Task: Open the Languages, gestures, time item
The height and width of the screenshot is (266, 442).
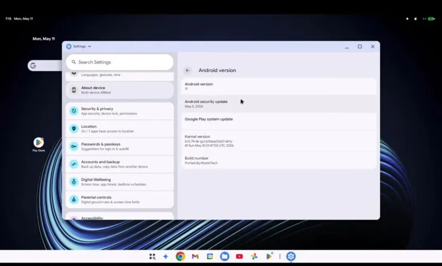Action: click(x=120, y=76)
